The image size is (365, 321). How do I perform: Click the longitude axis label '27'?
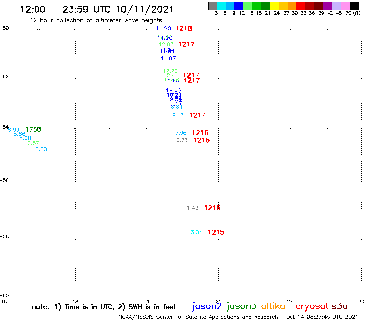pos(290,301)
